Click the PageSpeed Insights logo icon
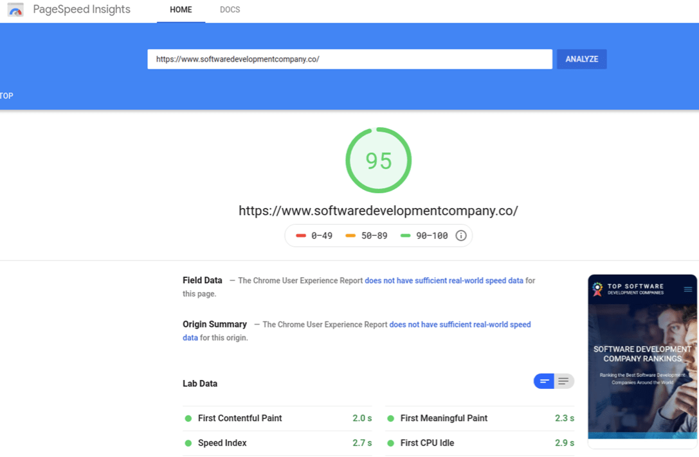The width and height of the screenshot is (699, 457). (15, 10)
